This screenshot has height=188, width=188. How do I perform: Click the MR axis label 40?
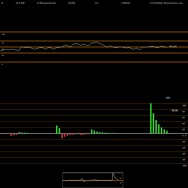click(183, 124)
